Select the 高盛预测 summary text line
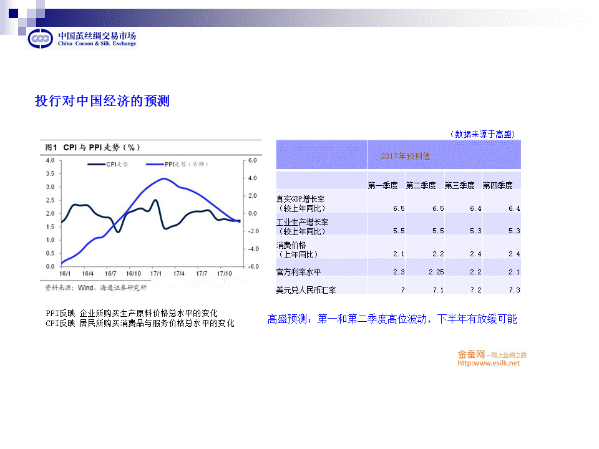The image size is (599, 449). (392, 319)
